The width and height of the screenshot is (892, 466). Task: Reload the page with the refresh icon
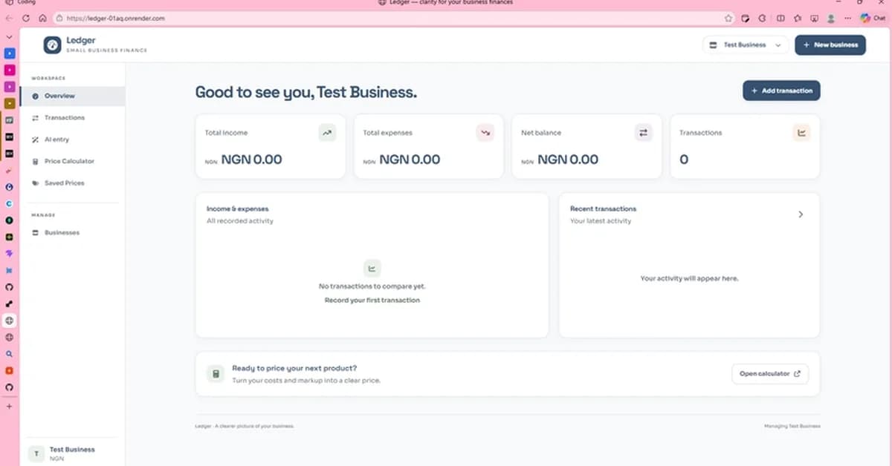pyautogui.click(x=25, y=18)
